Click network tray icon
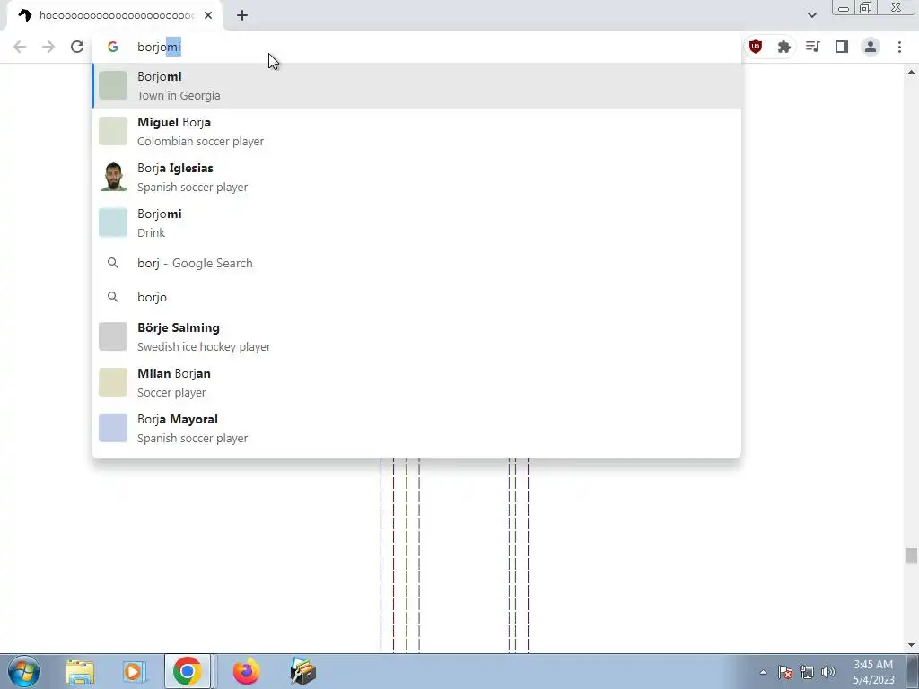This screenshot has width=919, height=689. (807, 672)
